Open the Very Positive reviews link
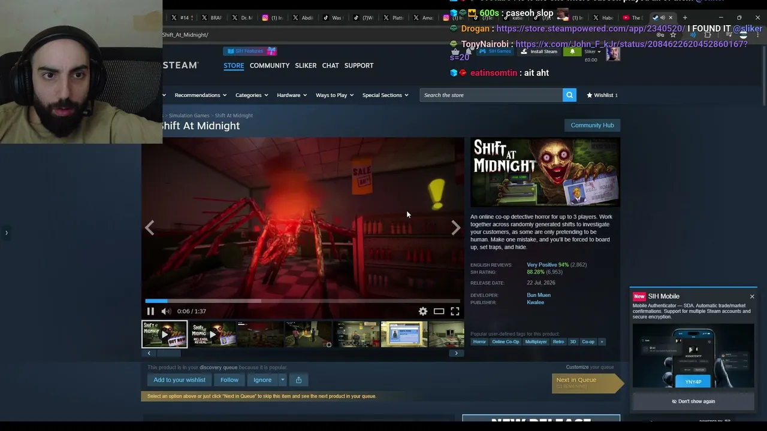 tap(542, 265)
